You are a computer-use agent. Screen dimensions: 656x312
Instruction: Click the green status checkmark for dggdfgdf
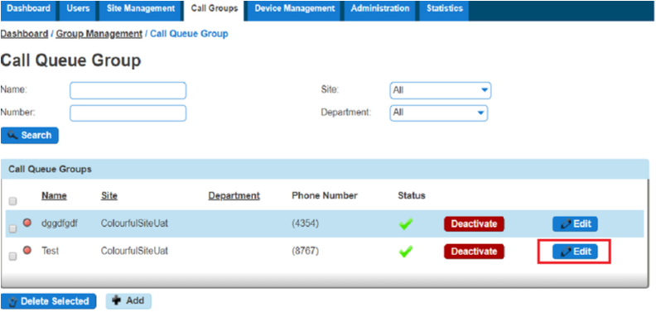[406, 224]
